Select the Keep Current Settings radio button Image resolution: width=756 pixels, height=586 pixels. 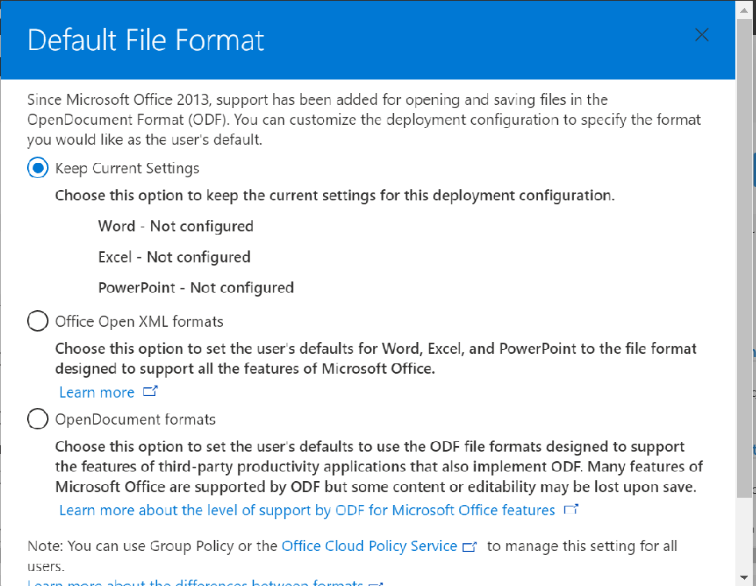[37, 168]
